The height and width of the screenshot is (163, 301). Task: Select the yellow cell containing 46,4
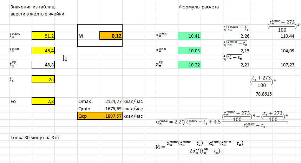pos(43,51)
